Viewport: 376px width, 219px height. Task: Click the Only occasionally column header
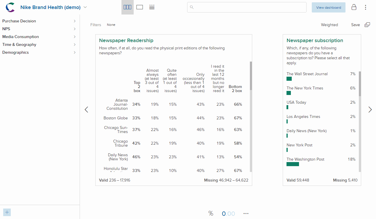[x=194, y=82]
